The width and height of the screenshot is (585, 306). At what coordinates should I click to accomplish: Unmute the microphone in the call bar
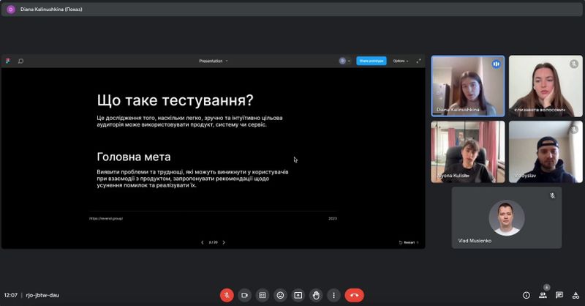point(227,295)
